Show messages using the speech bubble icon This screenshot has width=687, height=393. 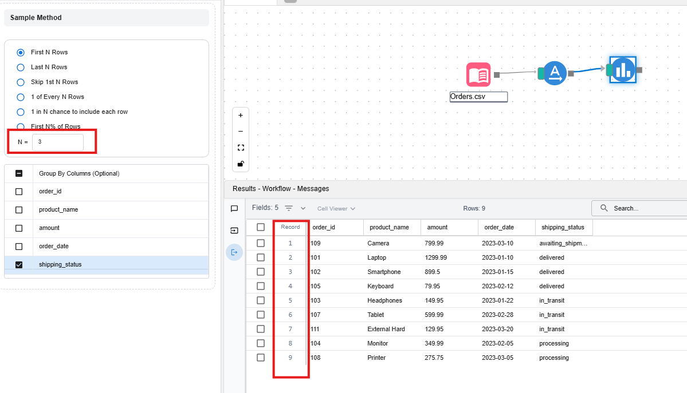[x=234, y=209]
